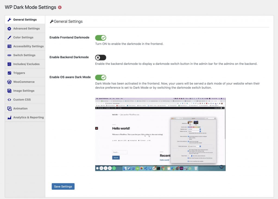The image size is (278, 199).
Task: Click the Advanced Settings gear icon
Action: coord(10,28)
